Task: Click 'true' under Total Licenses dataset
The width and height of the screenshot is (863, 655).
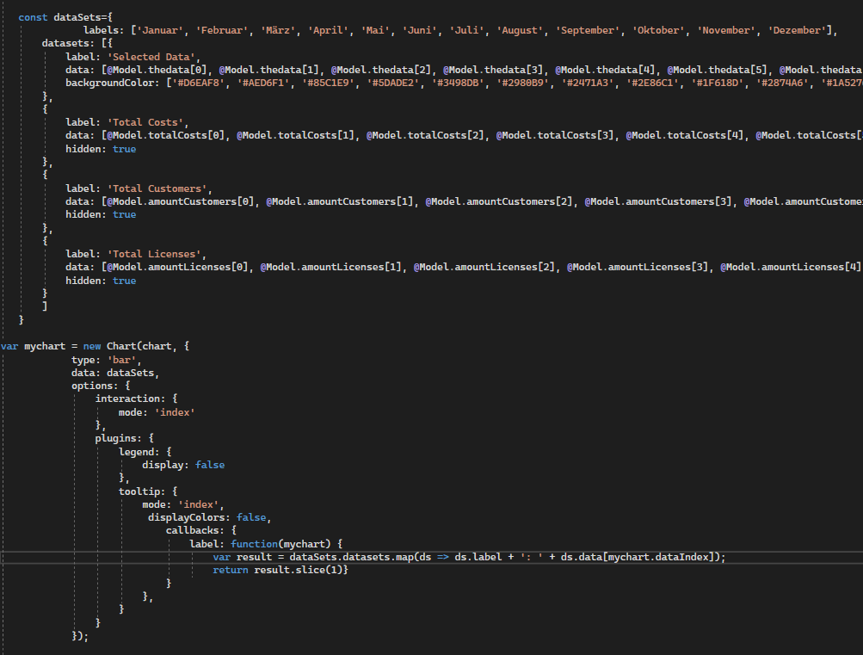Action: coord(125,281)
